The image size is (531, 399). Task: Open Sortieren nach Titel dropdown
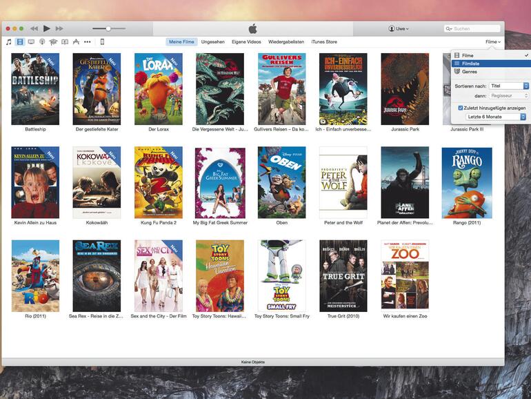(509, 86)
